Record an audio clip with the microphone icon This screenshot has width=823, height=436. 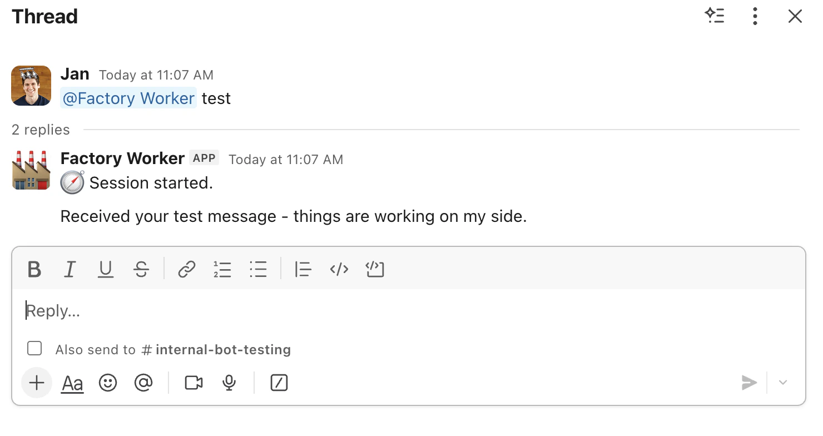click(x=229, y=383)
